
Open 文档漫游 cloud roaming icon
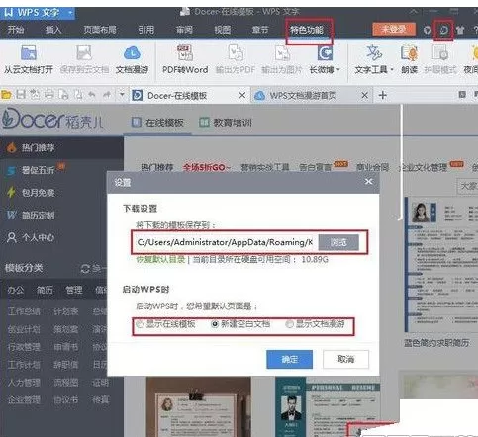pyautogui.click(x=132, y=59)
